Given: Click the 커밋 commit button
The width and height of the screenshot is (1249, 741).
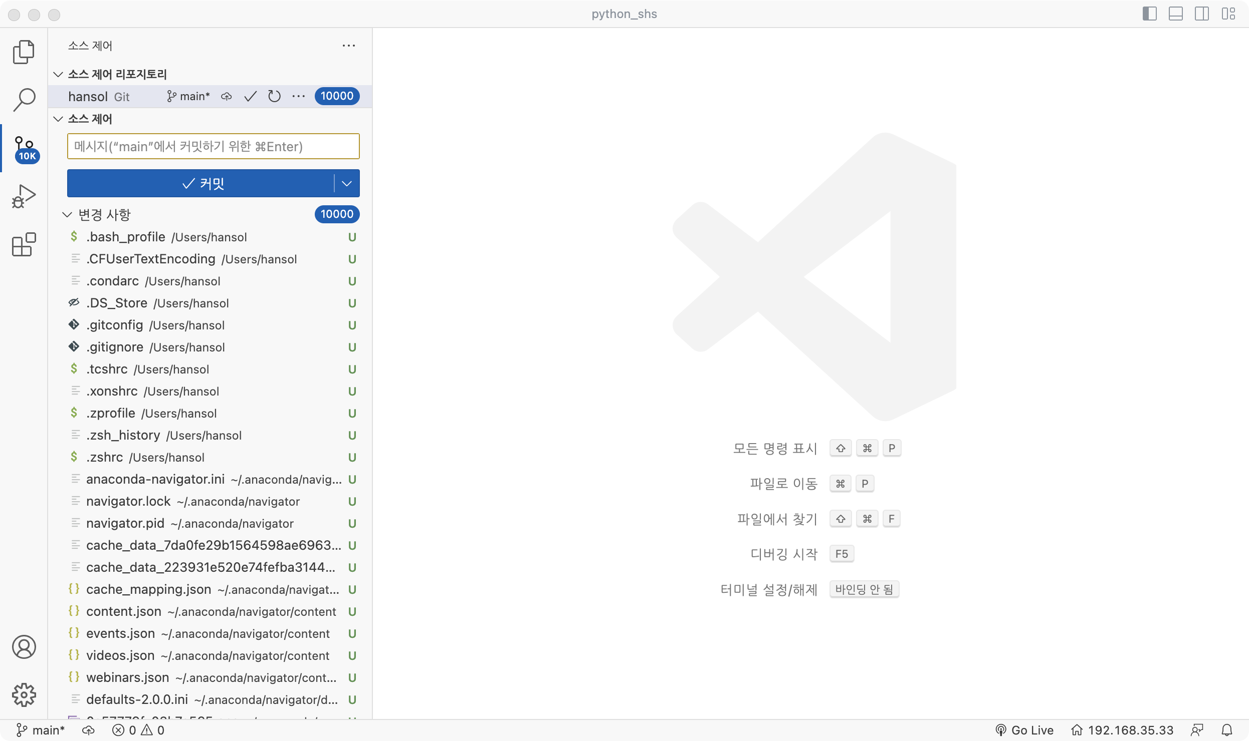Looking at the screenshot, I should (x=200, y=183).
